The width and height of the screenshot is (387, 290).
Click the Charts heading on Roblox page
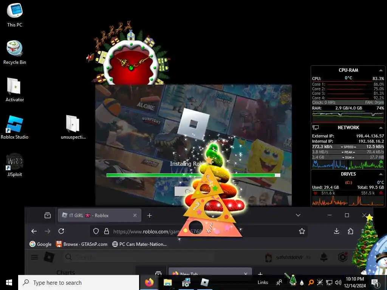[x=66, y=273]
